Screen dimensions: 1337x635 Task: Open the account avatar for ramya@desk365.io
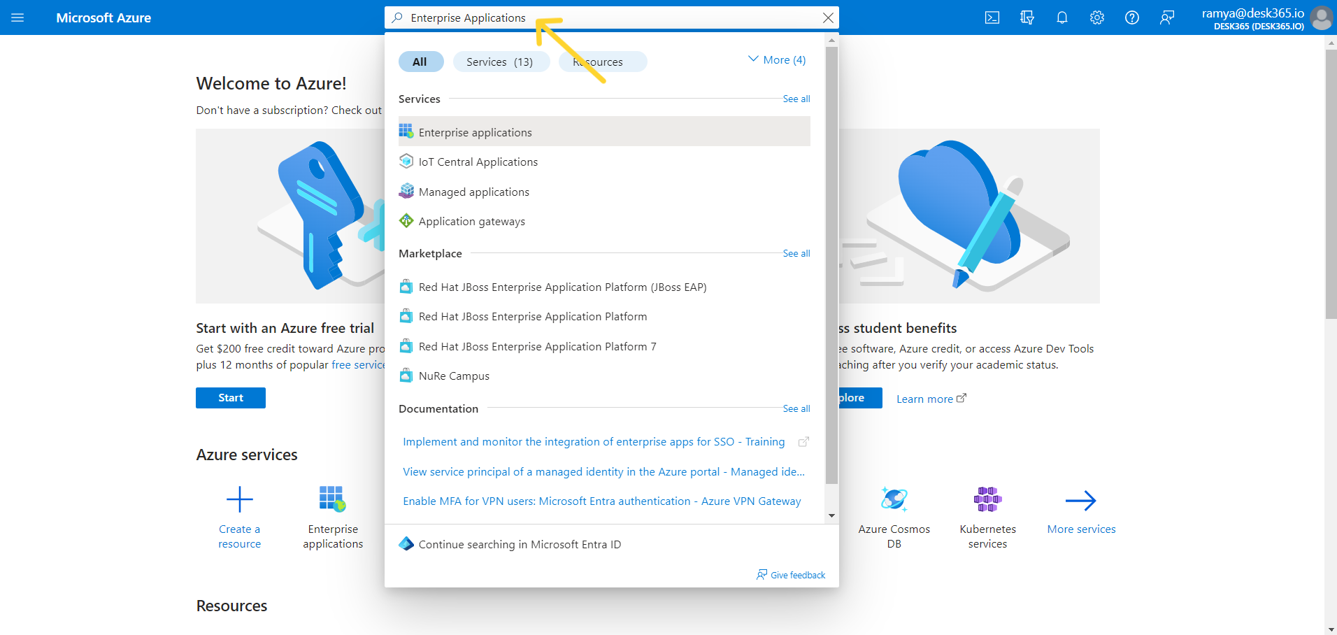[x=1322, y=18]
